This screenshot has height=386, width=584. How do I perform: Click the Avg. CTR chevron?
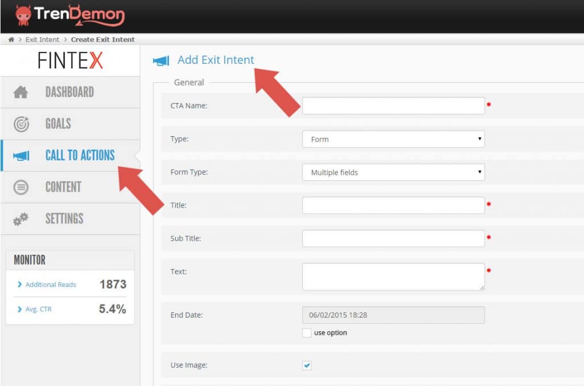click(x=19, y=310)
